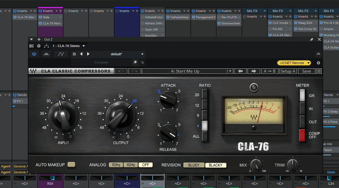Toggle the plugin power bypass button
The height and width of the screenshot is (188, 339).
click(x=34, y=54)
